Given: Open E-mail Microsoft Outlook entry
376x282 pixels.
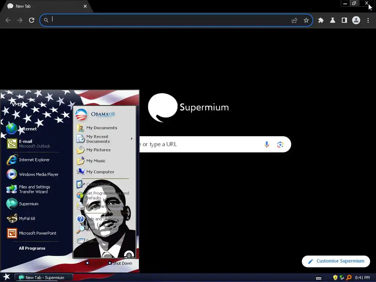Looking at the screenshot, I should coord(29,144).
